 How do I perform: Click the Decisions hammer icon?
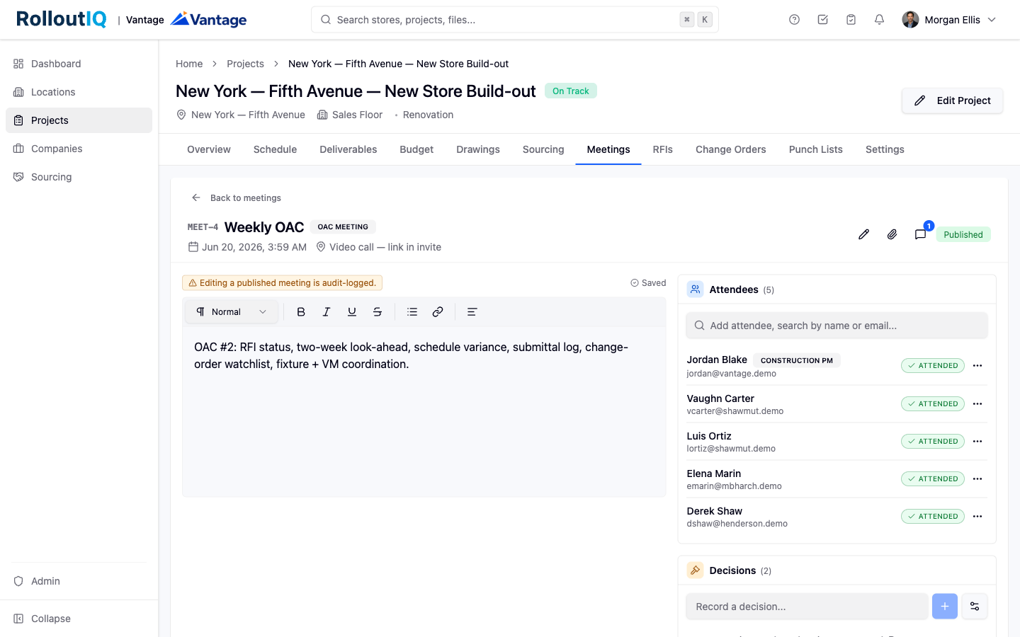tap(696, 570)
